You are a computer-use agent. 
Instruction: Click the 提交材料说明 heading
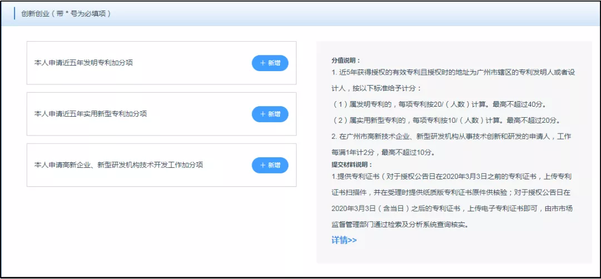point(352,165)
